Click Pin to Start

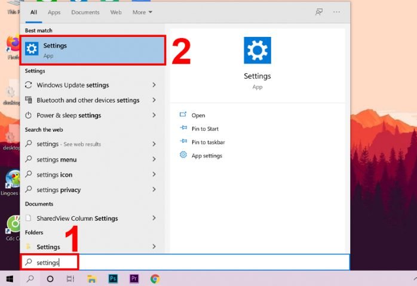205,129
